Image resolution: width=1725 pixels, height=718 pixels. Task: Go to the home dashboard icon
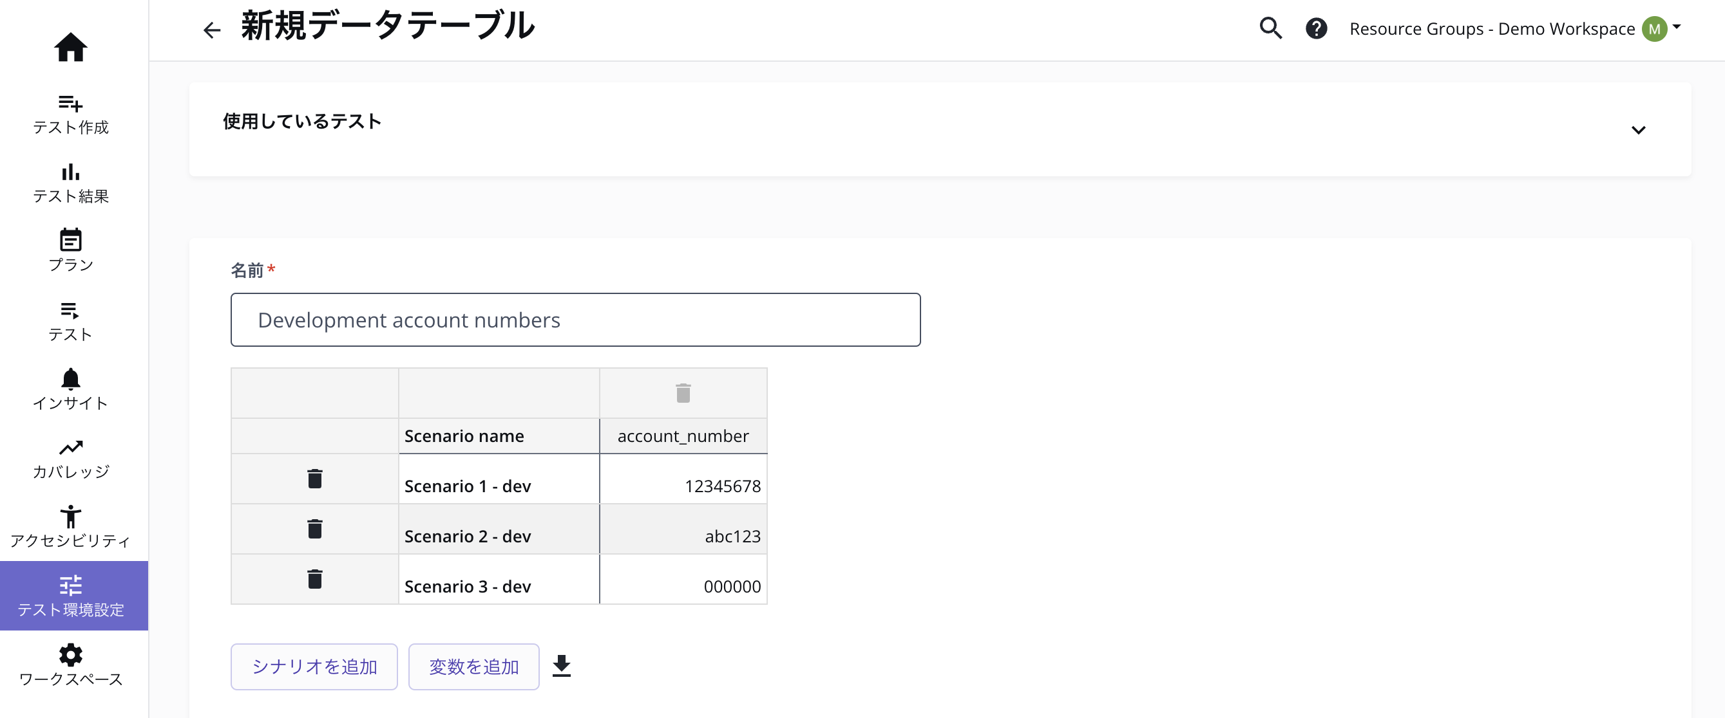[x=70, y=47]
